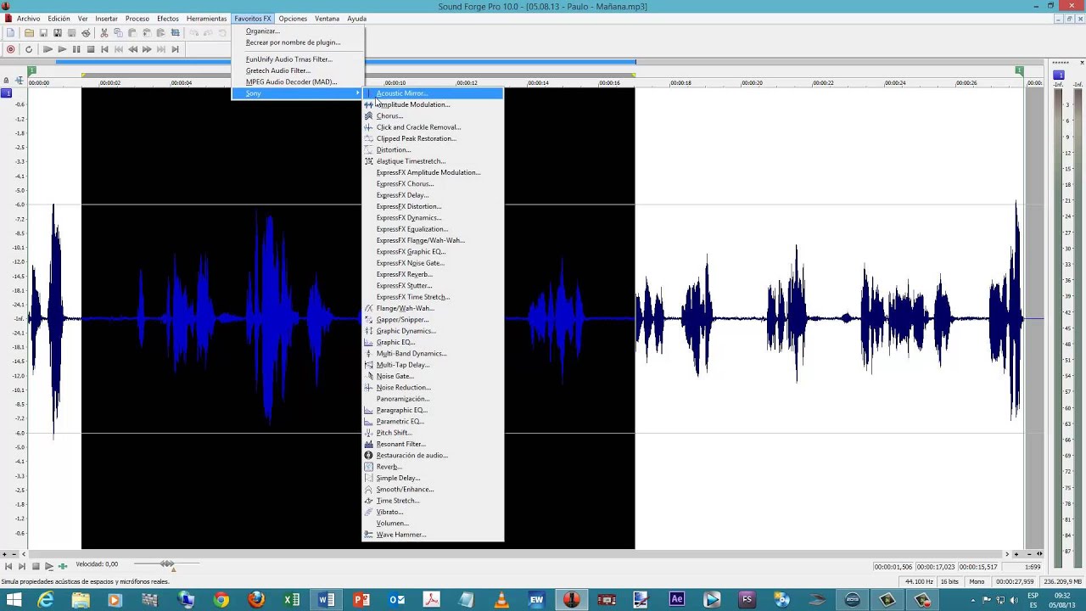Select ExpressFX Noise Gate... entry
Viewport: 1086px width, 611px height.
(433, 263)
